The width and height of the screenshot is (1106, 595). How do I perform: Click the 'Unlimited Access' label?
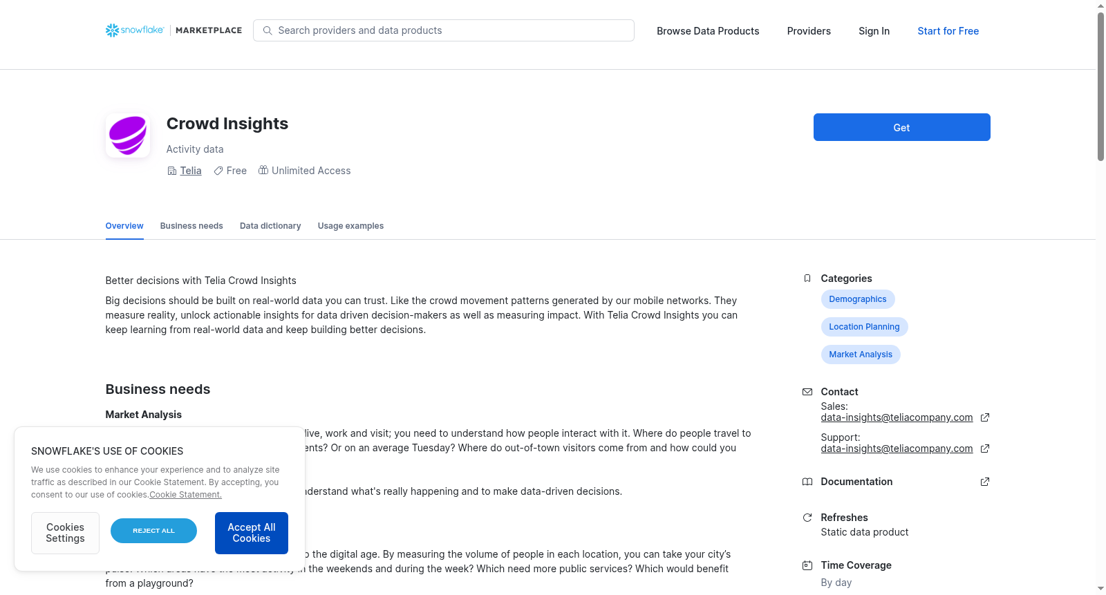(311, 171)
